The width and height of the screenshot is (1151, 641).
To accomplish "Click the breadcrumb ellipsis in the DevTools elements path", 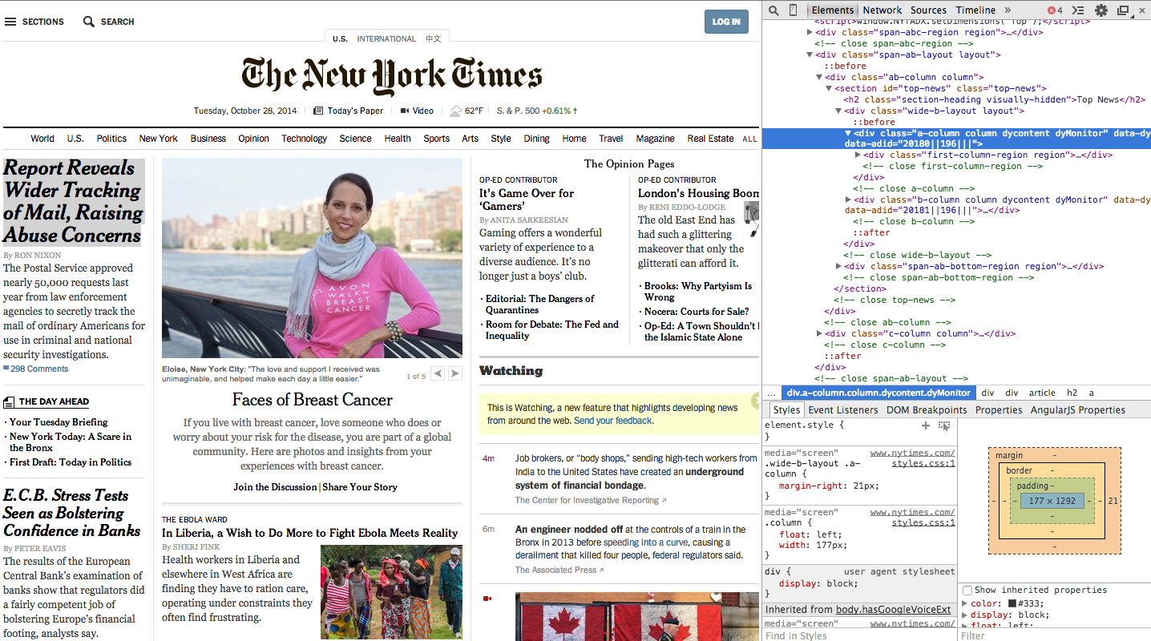I will tap(771, 393).
